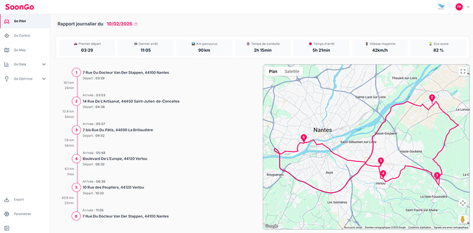Image resolution: width=473 pixels, height=233 pixels.
Task: Open the Go Pilot menu item
Action: tap(25, 21)
